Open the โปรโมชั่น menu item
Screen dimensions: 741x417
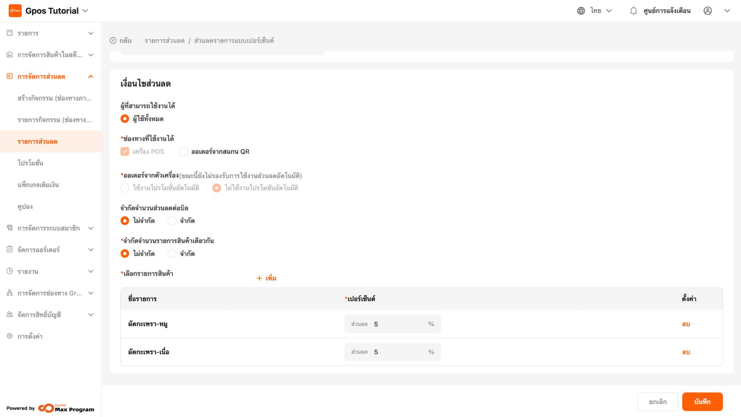click(30, 163)
